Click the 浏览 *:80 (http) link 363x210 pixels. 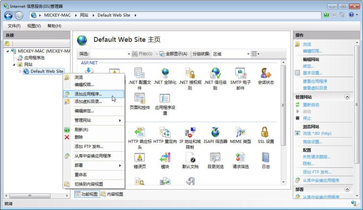pyautogui.click(x=317, y=133)
